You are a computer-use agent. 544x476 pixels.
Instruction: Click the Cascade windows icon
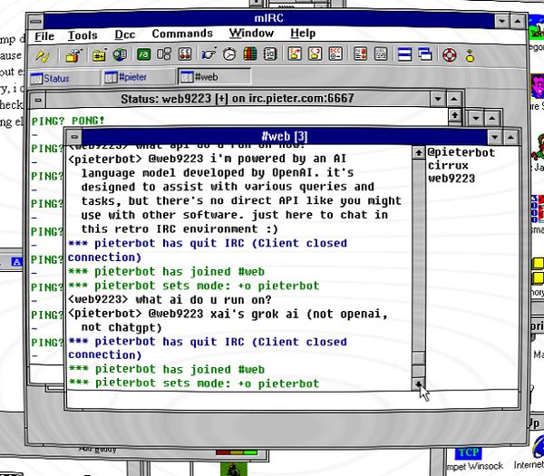coord(425,54)
